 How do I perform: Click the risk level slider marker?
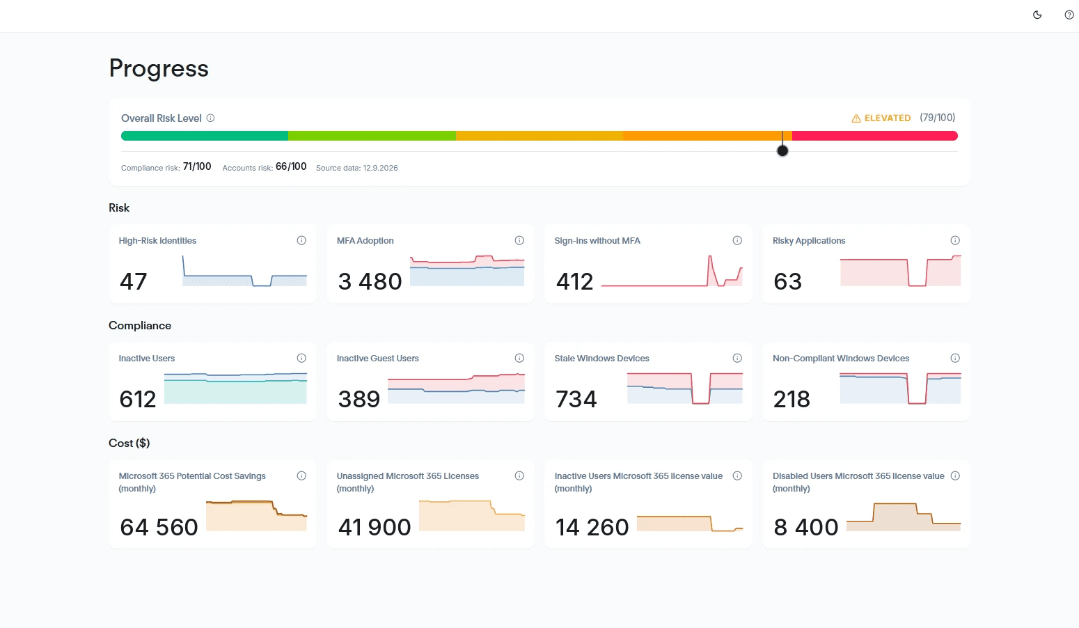coord(782,150)
